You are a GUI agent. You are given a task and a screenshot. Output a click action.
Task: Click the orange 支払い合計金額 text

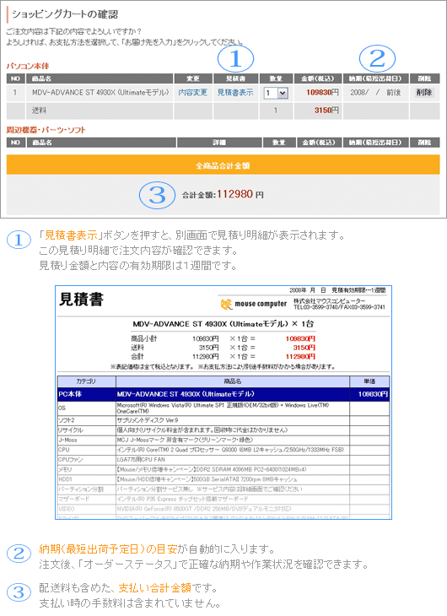click(x=154, y=587)
